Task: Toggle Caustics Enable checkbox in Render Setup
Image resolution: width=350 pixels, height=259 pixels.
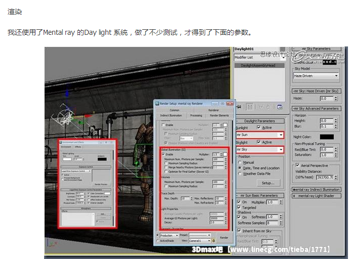Action: pos(164,125)
